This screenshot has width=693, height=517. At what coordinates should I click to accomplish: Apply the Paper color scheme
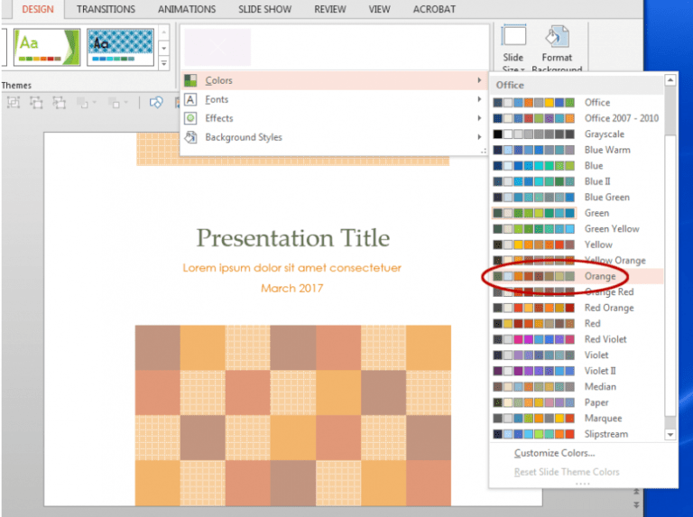click(577, 402)
